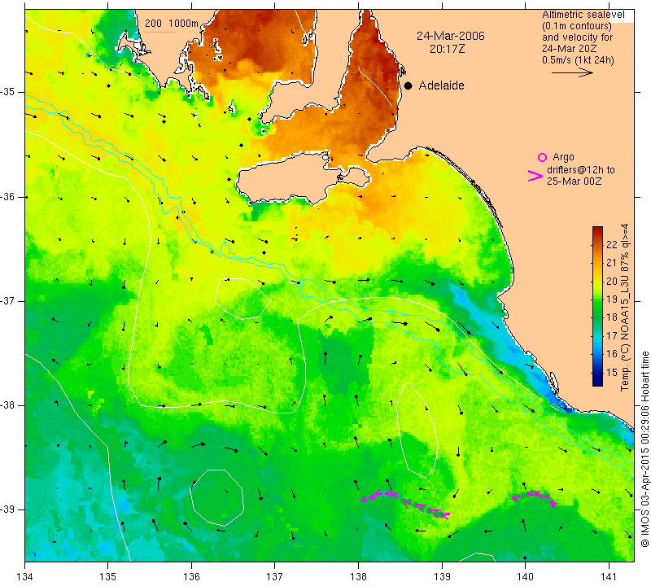Click the '200 1000m' depth contour label

point(172,24)
